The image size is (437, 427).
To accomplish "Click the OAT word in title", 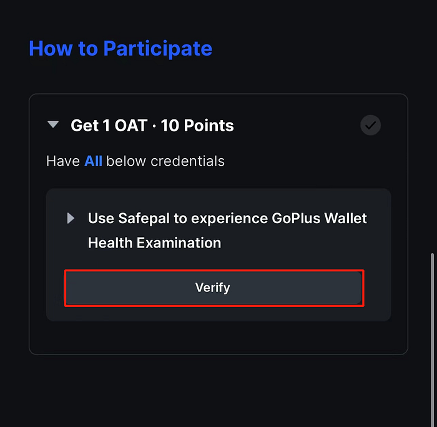I will (131, 125).
